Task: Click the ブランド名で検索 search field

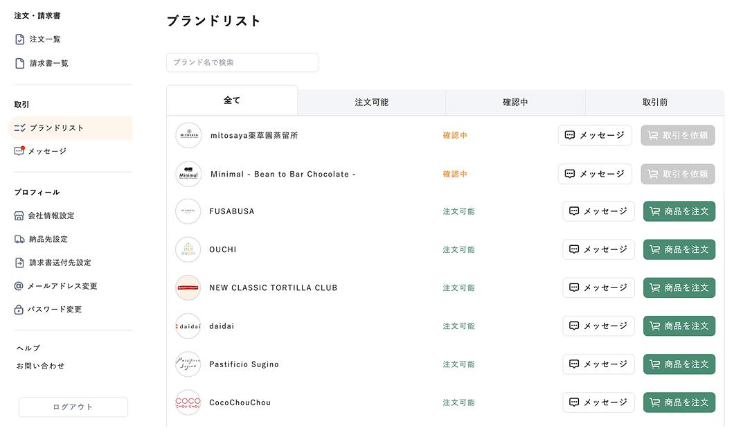Action: pyautogui.click(x=242, y=62)
